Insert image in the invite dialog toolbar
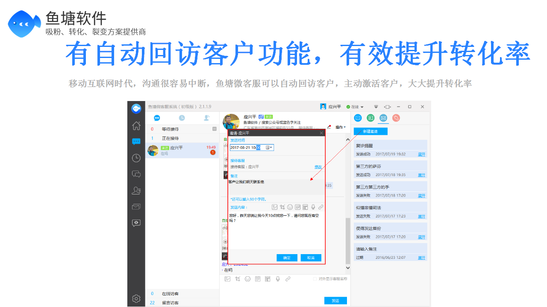Image resolution: width=547 pixels, height=307 pixels. point(274,207)
